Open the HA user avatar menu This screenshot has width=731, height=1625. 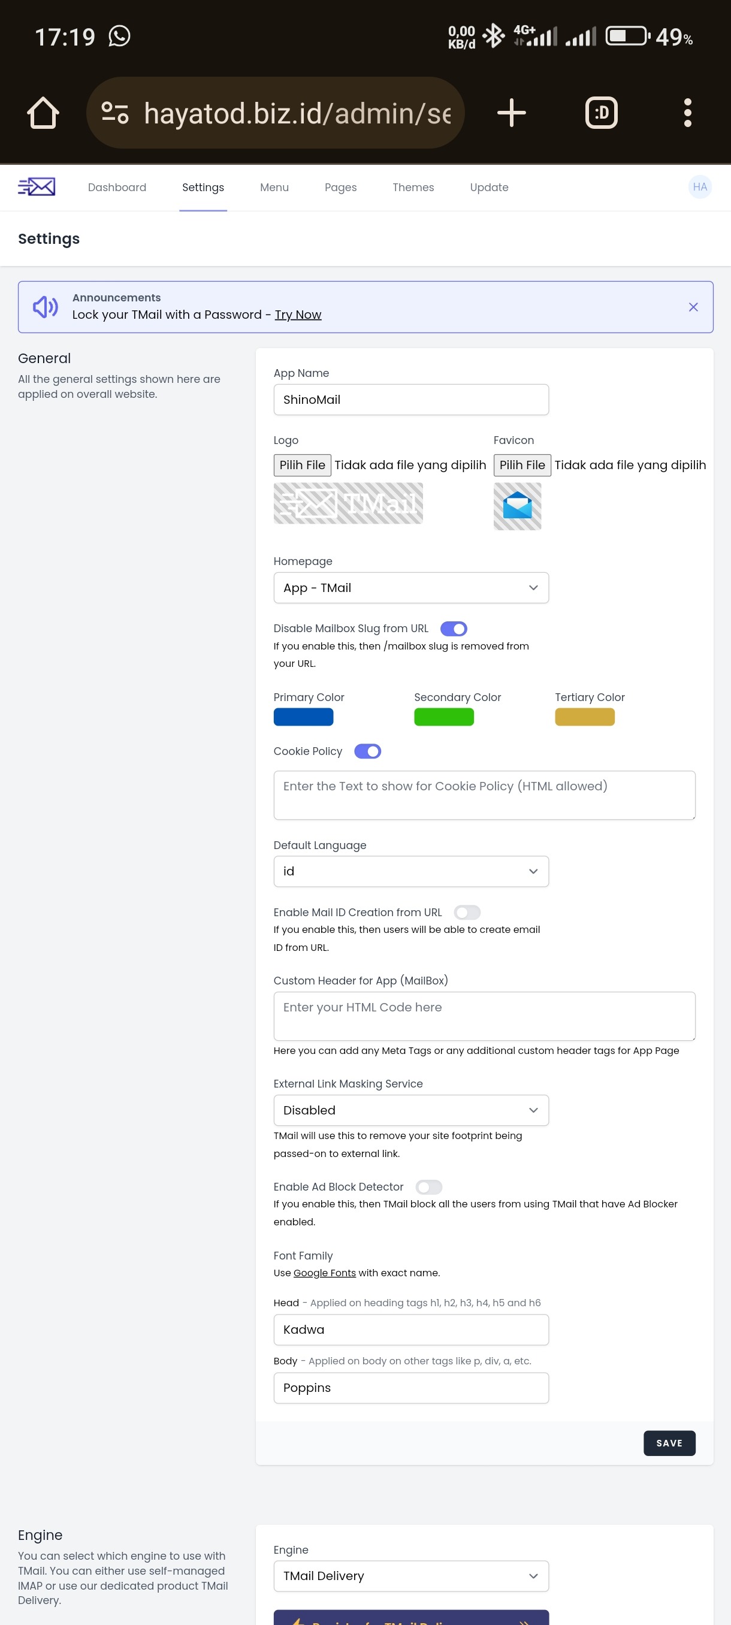(x=699, y=187)
